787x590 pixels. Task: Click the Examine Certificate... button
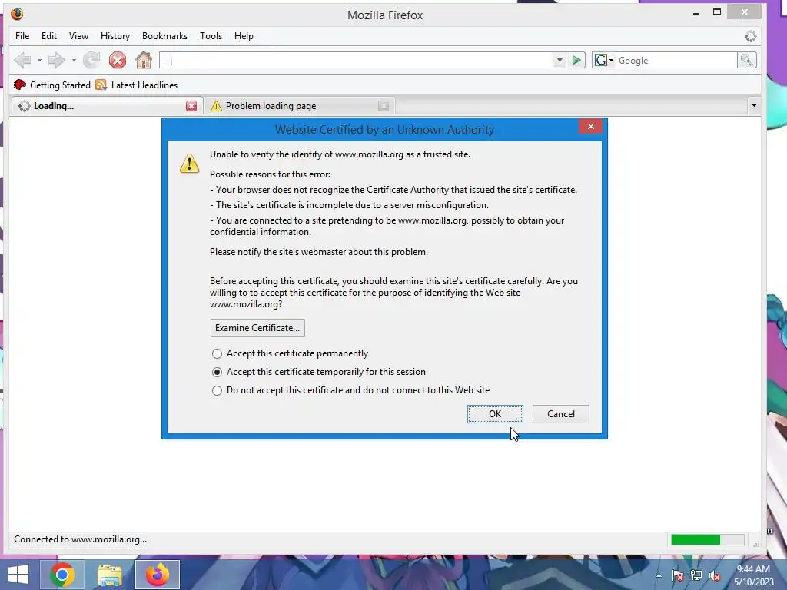257,328
